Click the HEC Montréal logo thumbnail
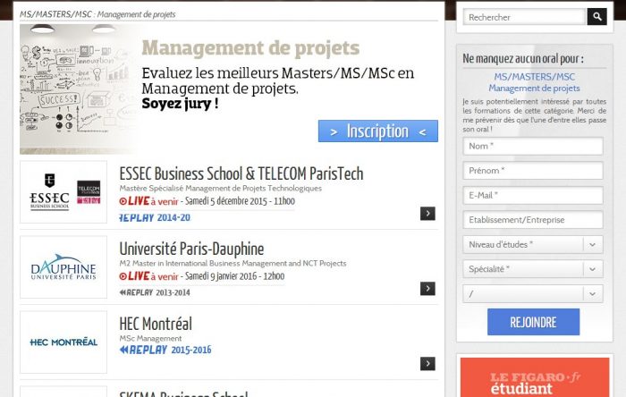 [x=63, y=342]
